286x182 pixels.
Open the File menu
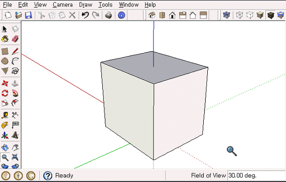8,5
